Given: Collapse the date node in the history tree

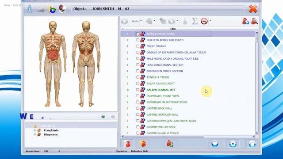Looking at the screenshot, I should (x=31, y=126).
